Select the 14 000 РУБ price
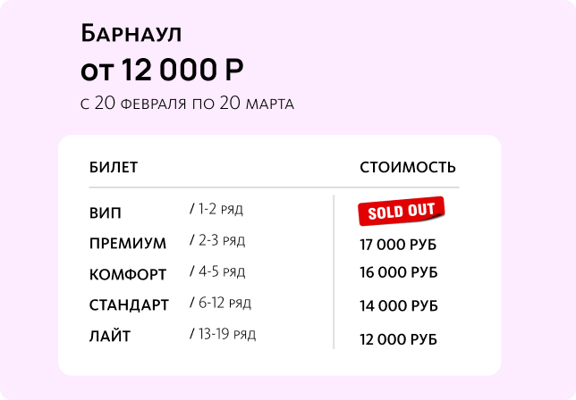The height and width of the screenshot is (400, 576). [398, 306]
